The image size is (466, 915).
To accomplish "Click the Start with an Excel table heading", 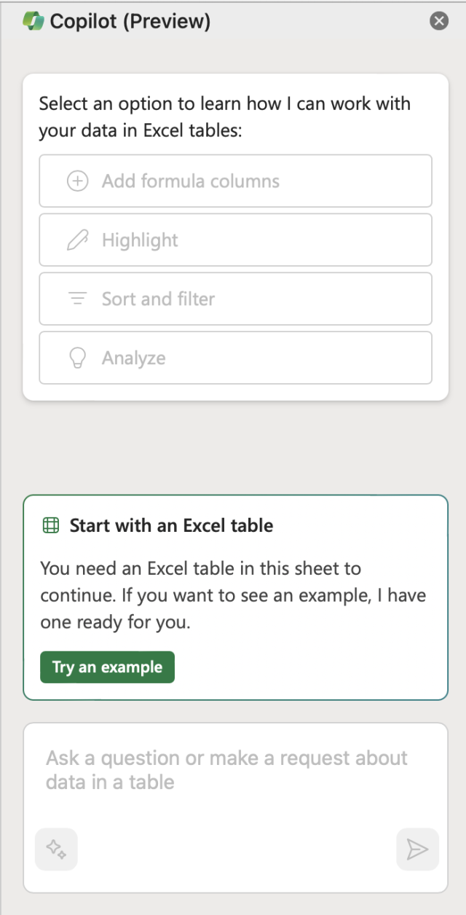I will [171, 525].
